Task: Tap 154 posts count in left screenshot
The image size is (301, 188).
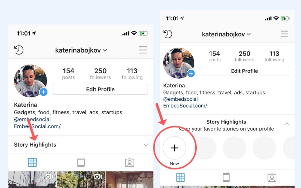Action: coord(68,74)
